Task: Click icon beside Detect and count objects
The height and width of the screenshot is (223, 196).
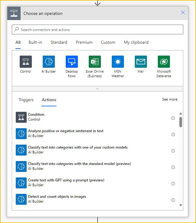Action: click(x=21, y=199)
